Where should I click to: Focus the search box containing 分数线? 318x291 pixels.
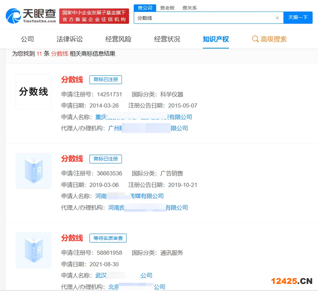click(x=203, y=18)
